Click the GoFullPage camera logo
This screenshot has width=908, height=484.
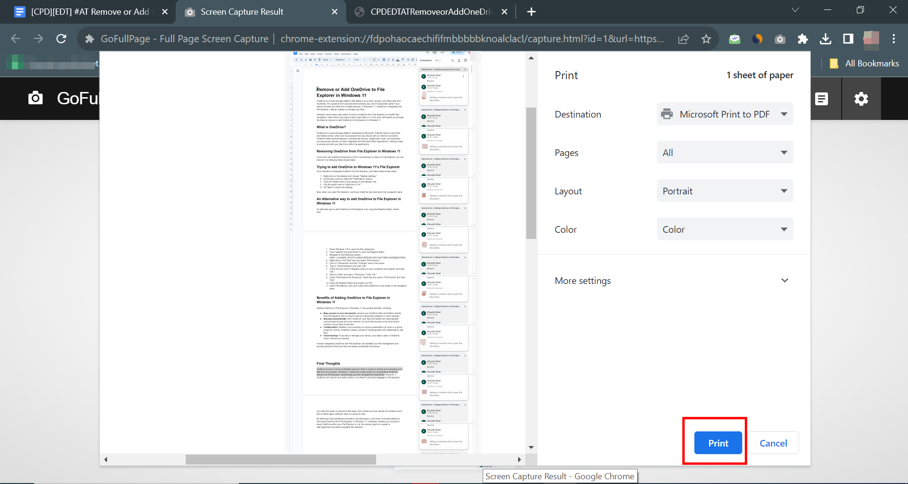click(36, 98)
